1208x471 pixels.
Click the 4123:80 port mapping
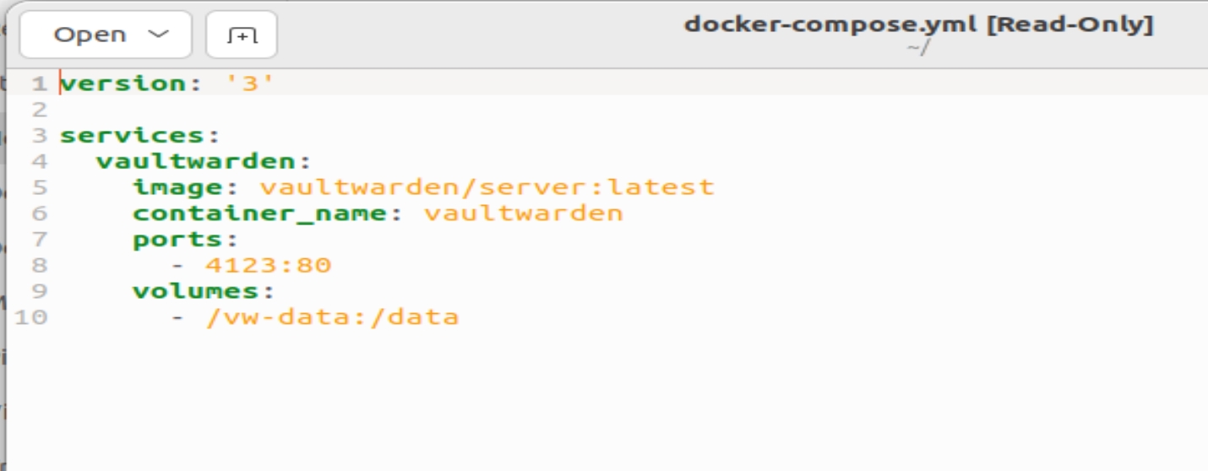click(268, 265)
